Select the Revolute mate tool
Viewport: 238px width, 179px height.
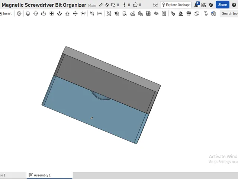click(36, 13)
